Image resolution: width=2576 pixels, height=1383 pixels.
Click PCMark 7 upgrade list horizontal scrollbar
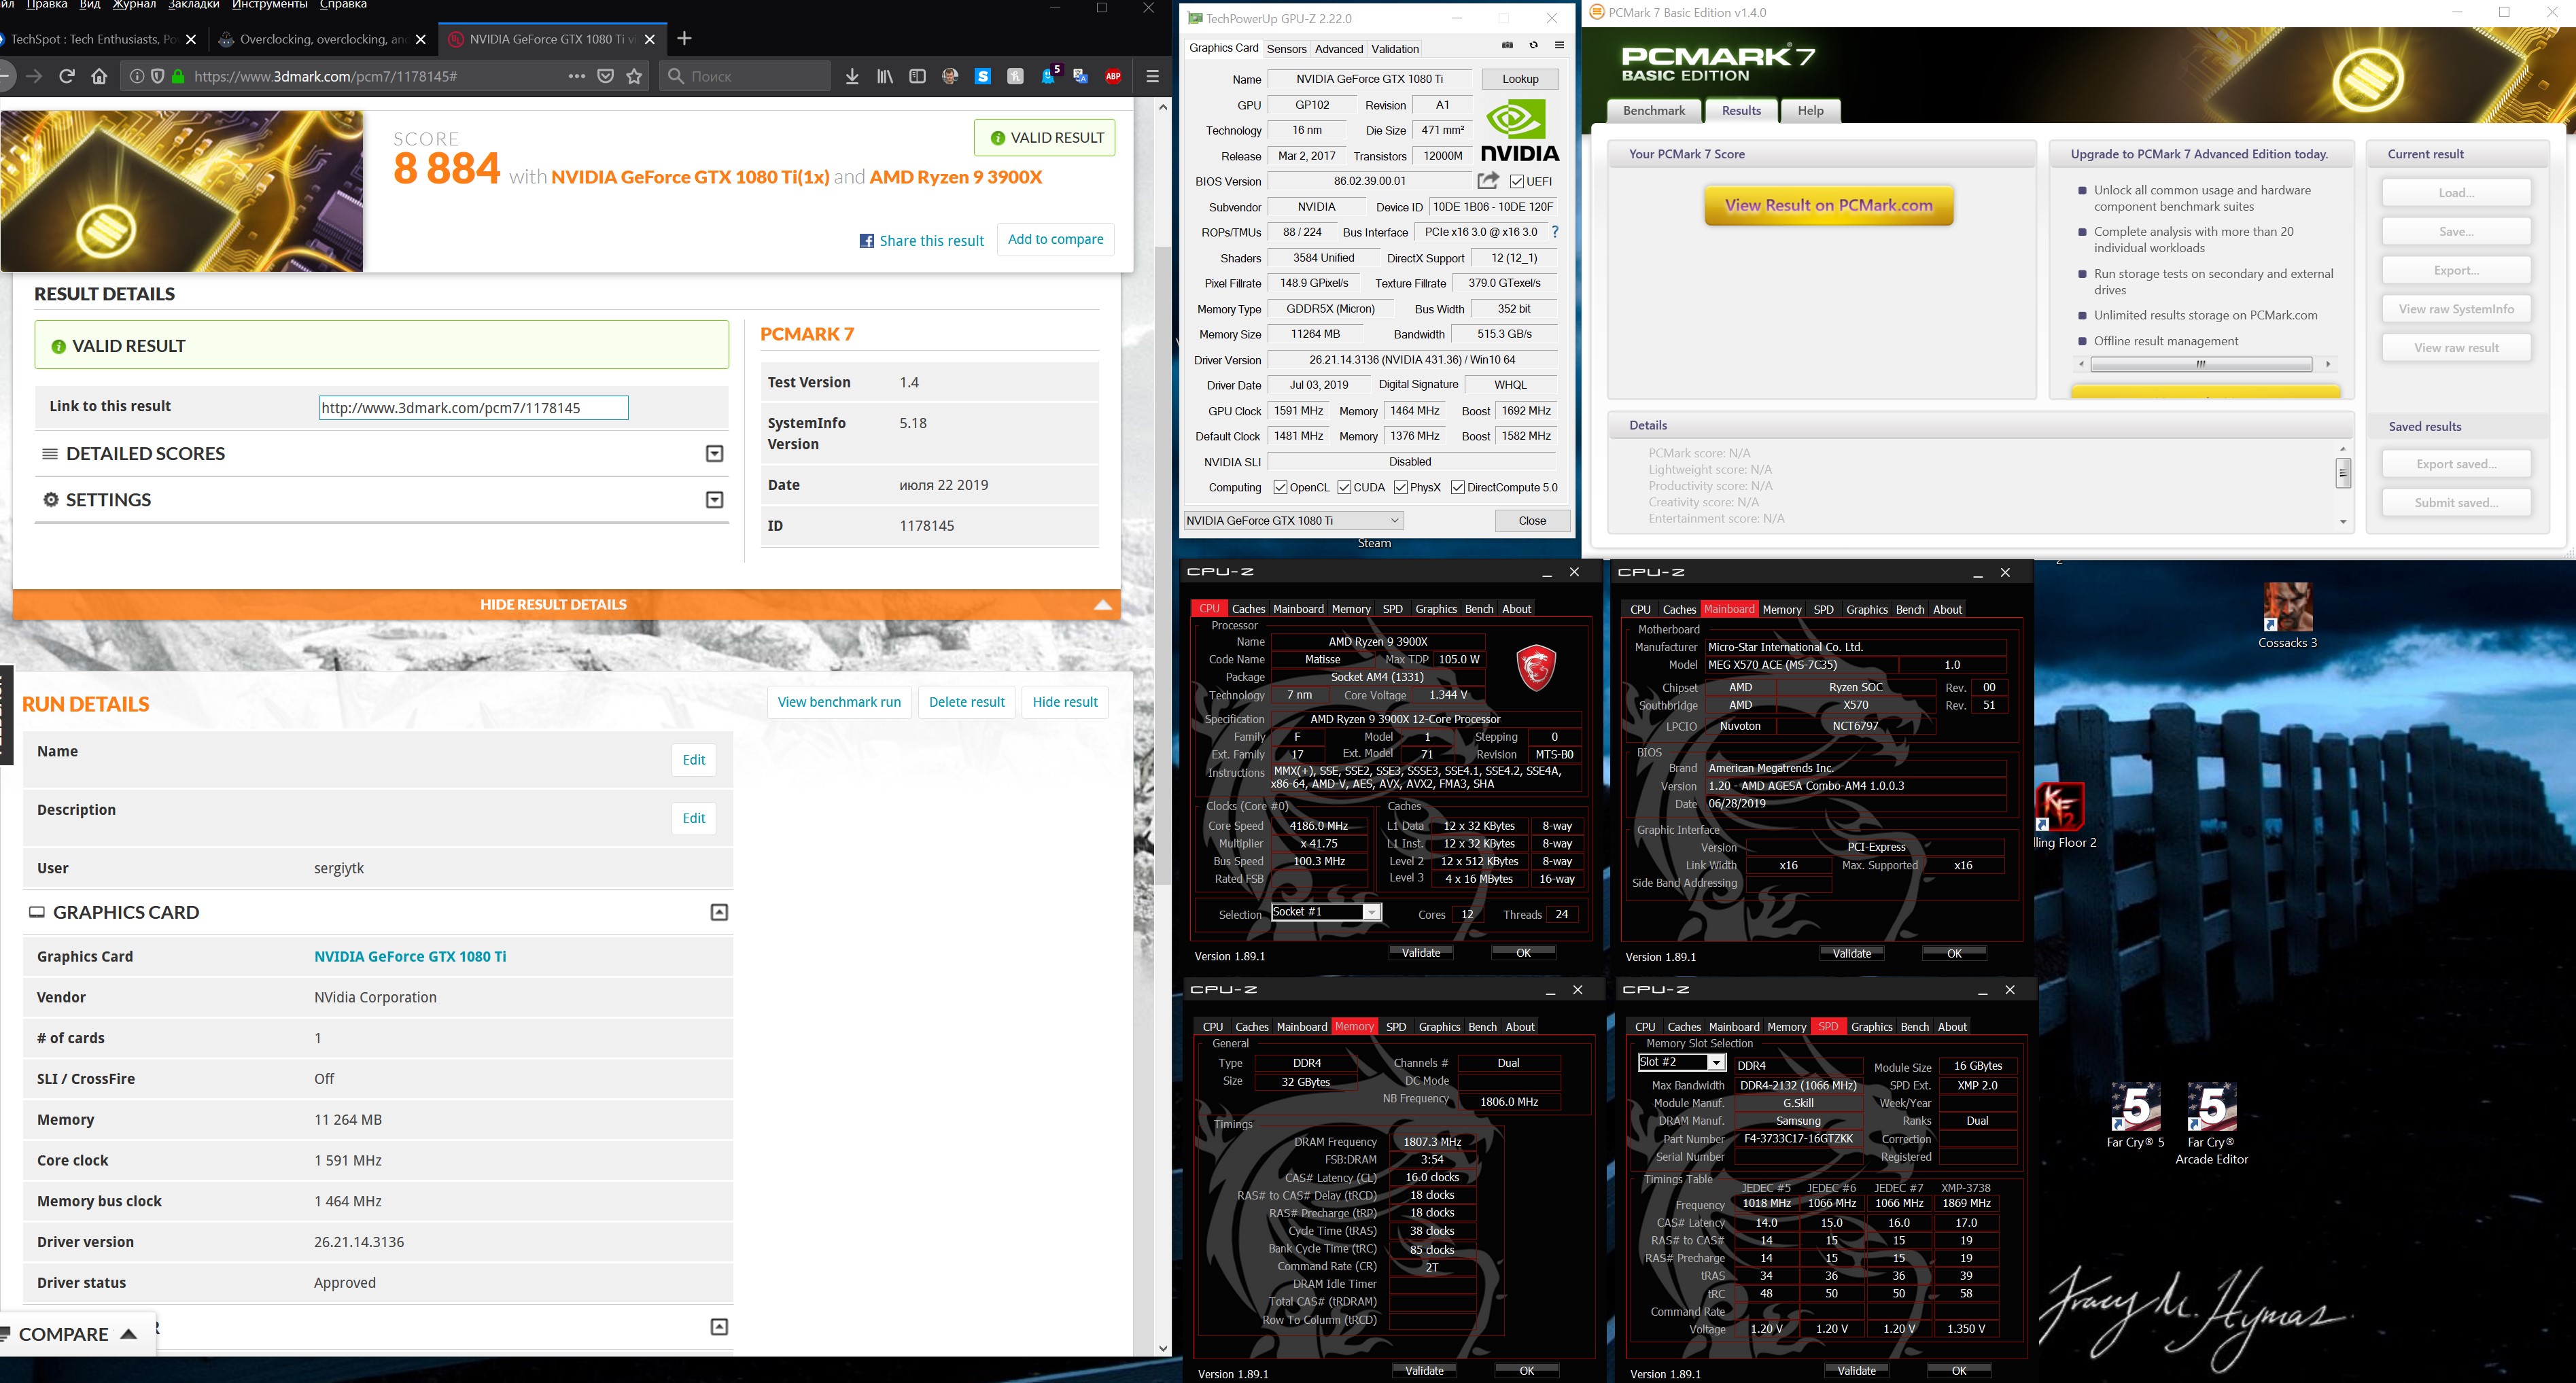point(2201,364)
